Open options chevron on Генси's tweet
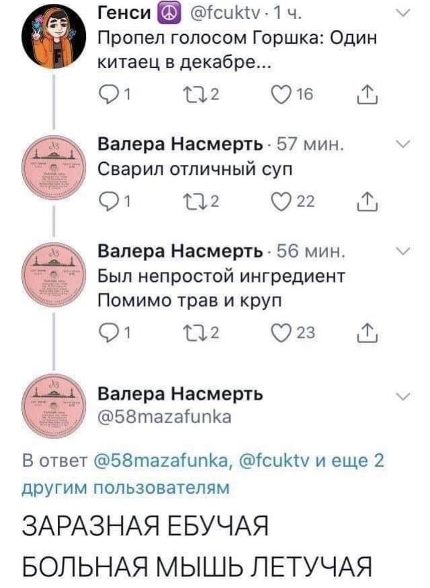 click(403, 13)
